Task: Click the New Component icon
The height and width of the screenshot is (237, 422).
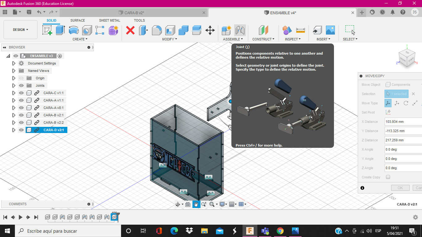Action: [x=226, y=30]
